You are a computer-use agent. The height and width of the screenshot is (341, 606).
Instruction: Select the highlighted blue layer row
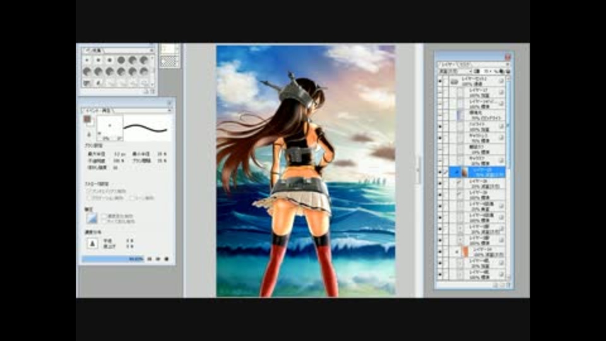(x=477, y=172)
